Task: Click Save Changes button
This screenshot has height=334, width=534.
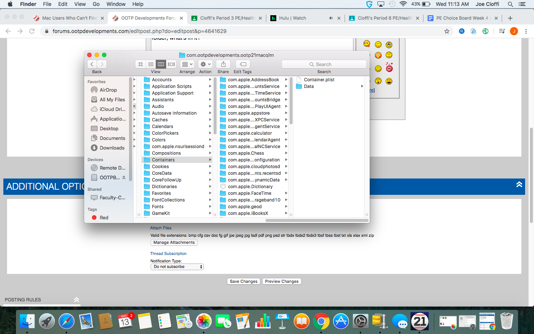Action: point(243,281)
